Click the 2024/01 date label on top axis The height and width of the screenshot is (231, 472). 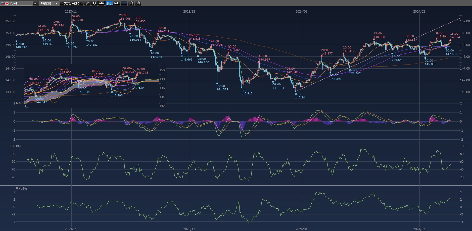[301, 12]
